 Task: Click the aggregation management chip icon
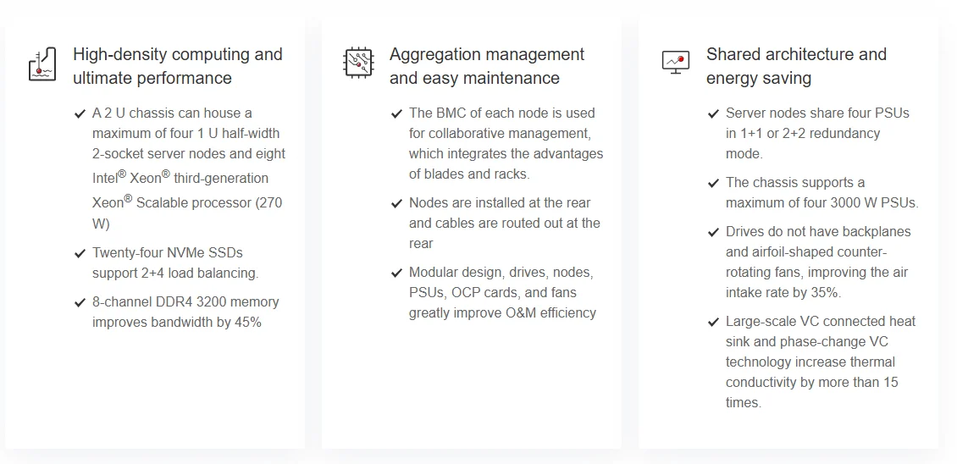358,63
